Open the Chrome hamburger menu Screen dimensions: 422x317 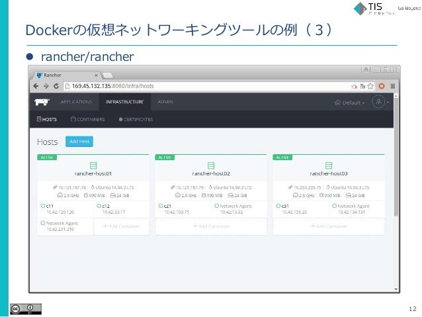tap(393, 86)
